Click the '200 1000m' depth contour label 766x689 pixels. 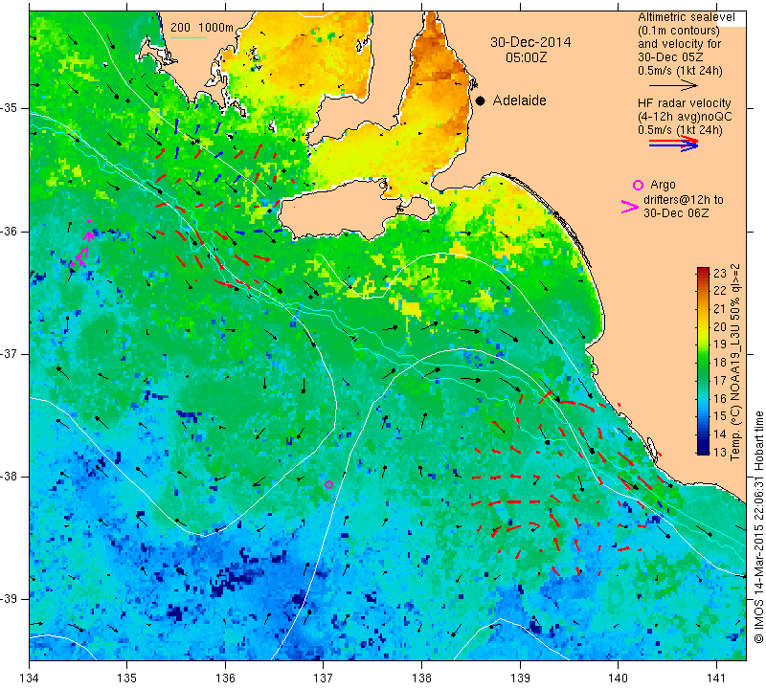tap(202, 28)
